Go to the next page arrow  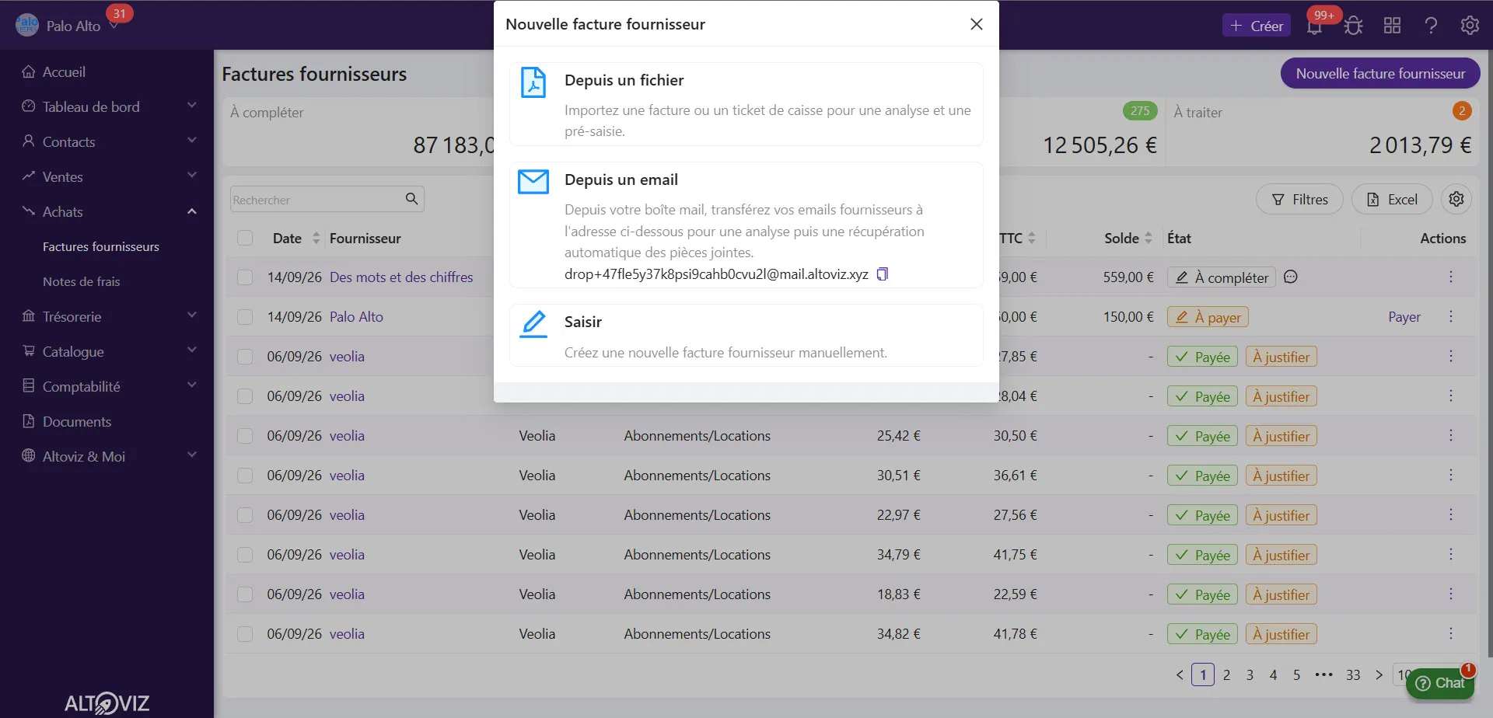tap(1379, 674)
